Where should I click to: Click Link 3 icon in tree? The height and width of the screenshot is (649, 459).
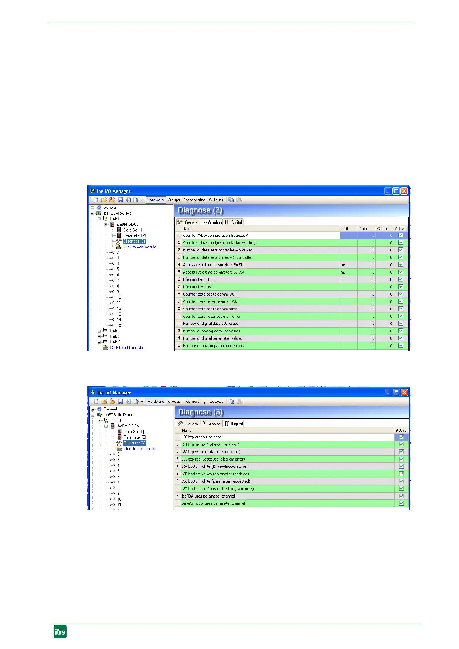(105, 342)
